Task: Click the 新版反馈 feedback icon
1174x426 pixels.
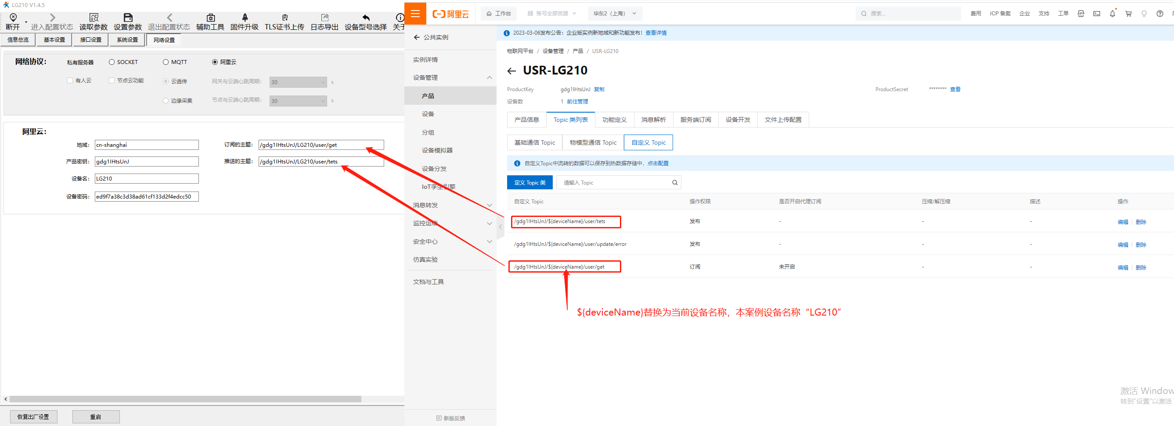Action: [439, 418]
